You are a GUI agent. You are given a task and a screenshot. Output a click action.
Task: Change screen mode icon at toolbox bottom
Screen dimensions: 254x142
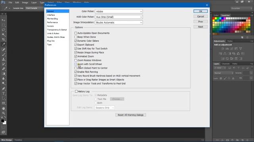[4, 133]
